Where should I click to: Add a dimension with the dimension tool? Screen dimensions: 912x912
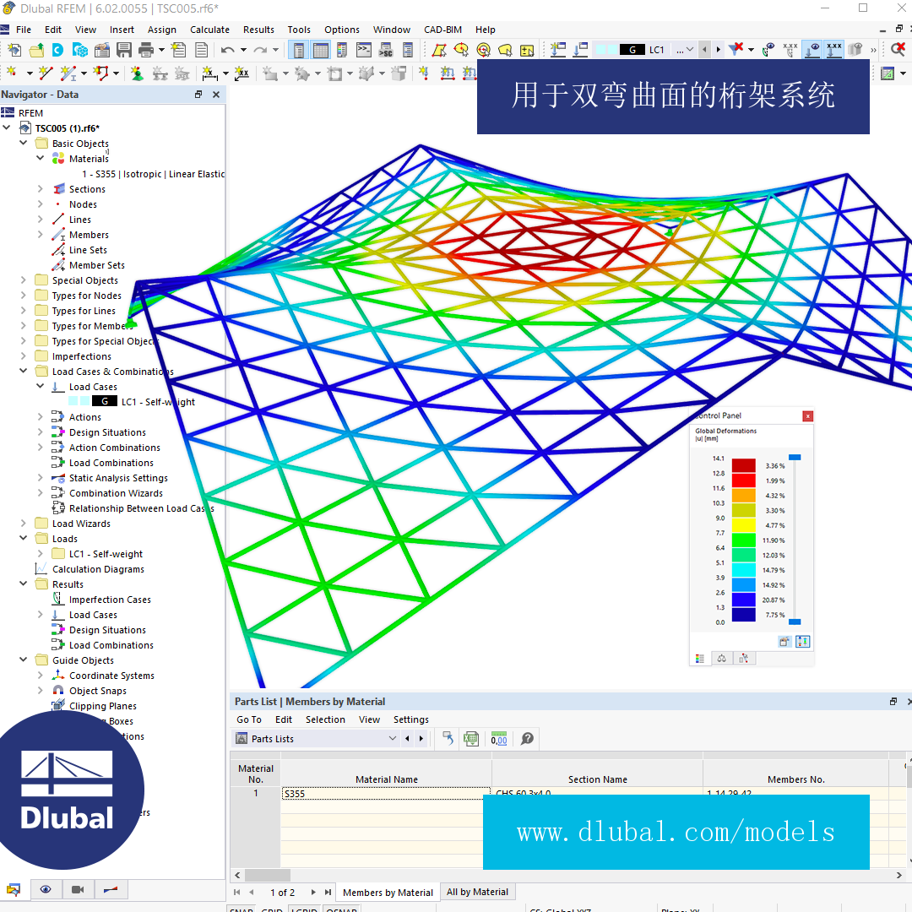pos(209,73)
